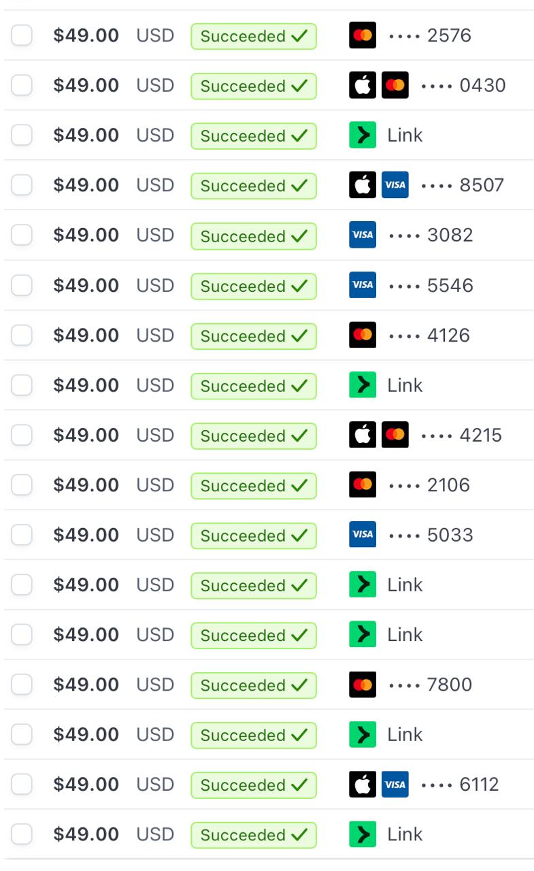Click the Apple Pay icon for card 4215
The image size is (534, 871).
[x=363, y=435]
